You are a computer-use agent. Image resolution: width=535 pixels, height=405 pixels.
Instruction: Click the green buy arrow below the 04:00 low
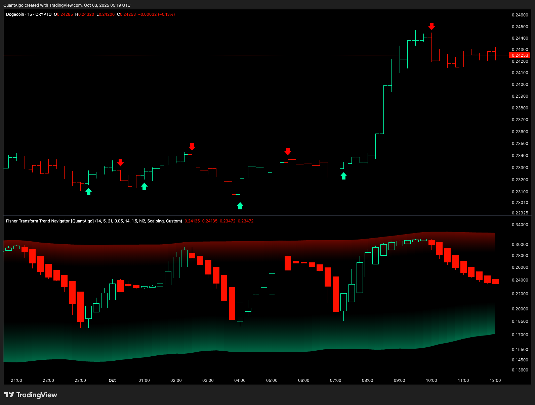[240, 206]
